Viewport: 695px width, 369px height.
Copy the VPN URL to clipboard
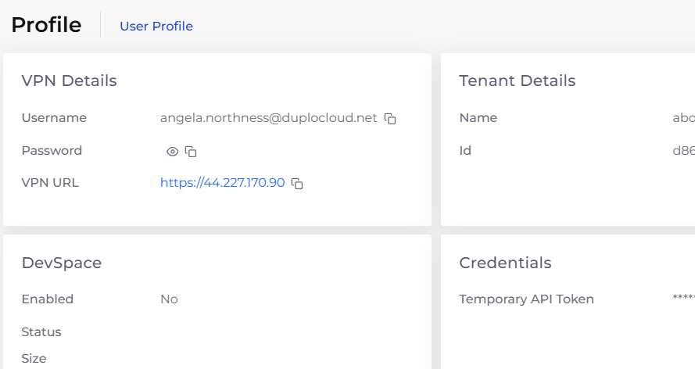(297, 184)
